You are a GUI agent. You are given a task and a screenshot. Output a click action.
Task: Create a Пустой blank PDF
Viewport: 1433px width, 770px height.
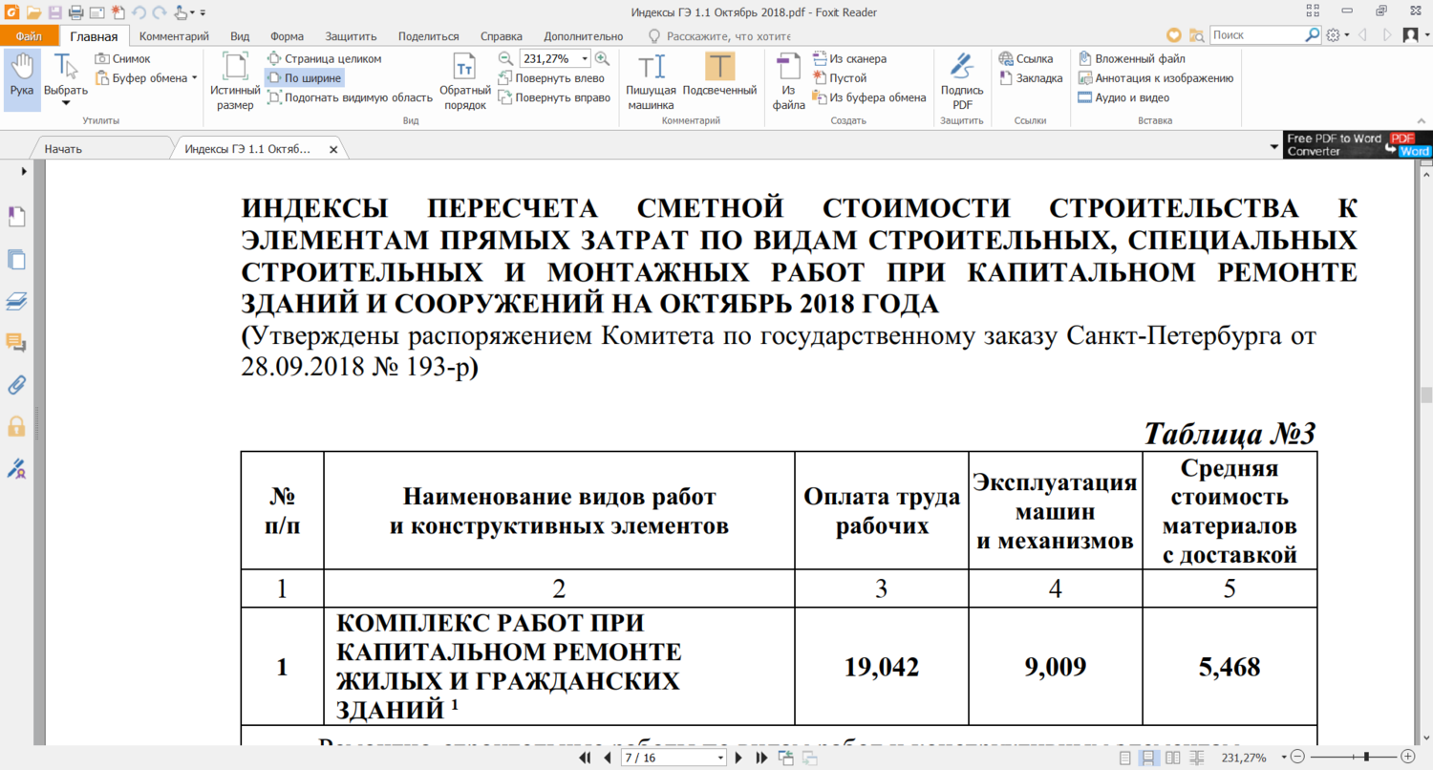pos(840,78)
